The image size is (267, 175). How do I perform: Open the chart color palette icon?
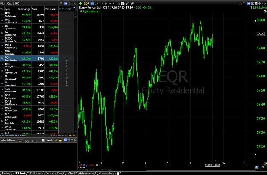(x=265, y=11)
